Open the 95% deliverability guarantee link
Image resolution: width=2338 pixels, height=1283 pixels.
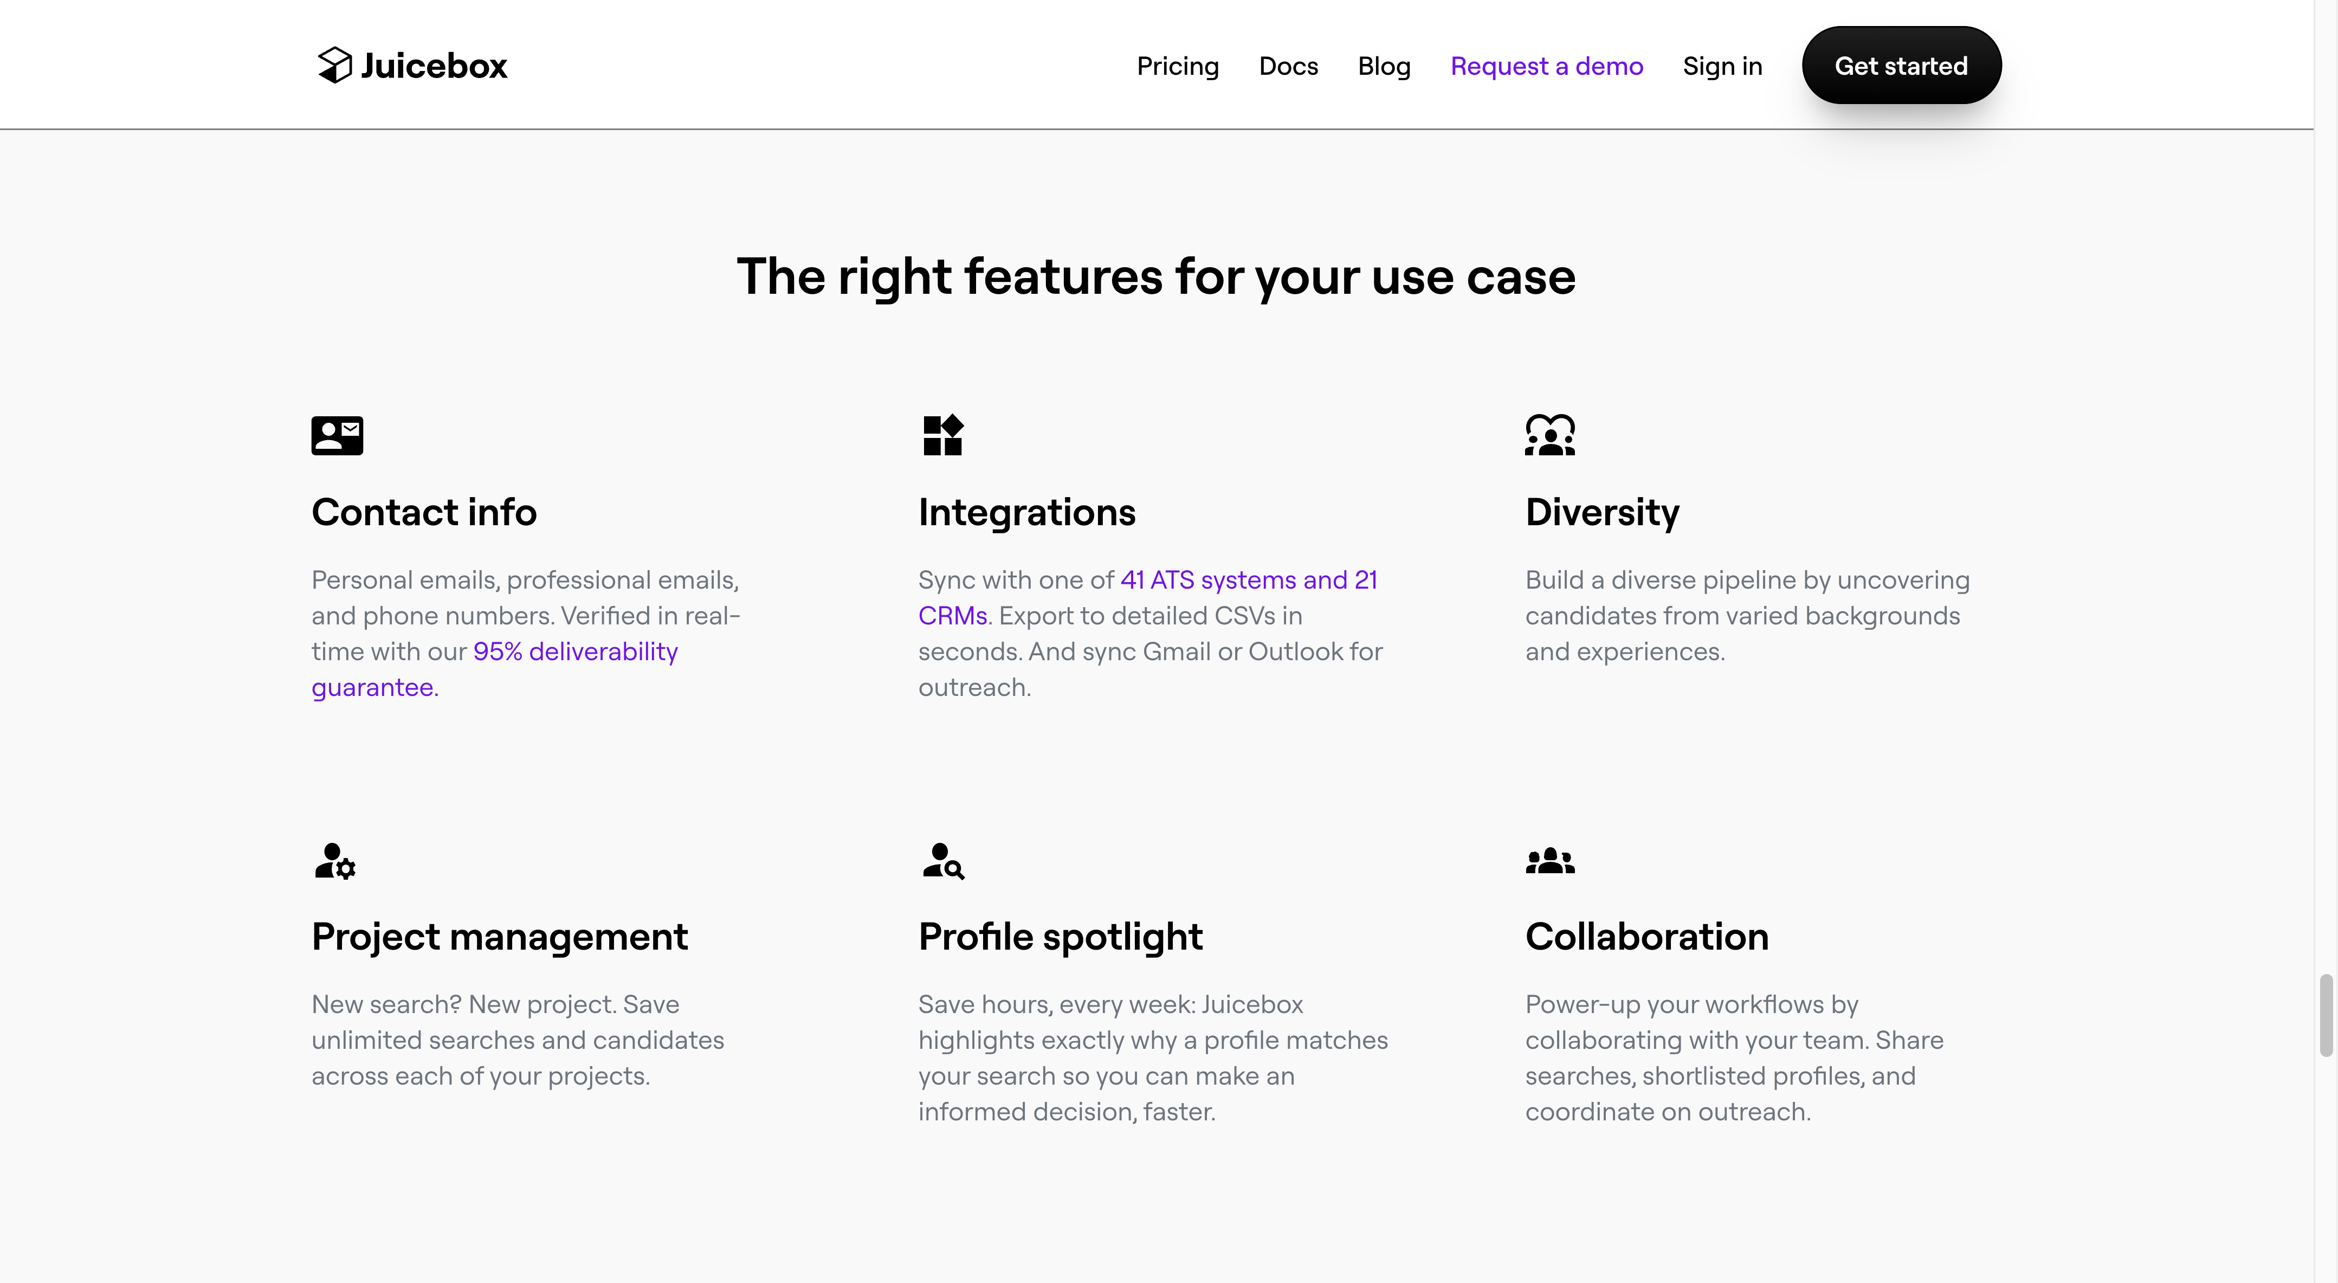click(x=574, y=652)
